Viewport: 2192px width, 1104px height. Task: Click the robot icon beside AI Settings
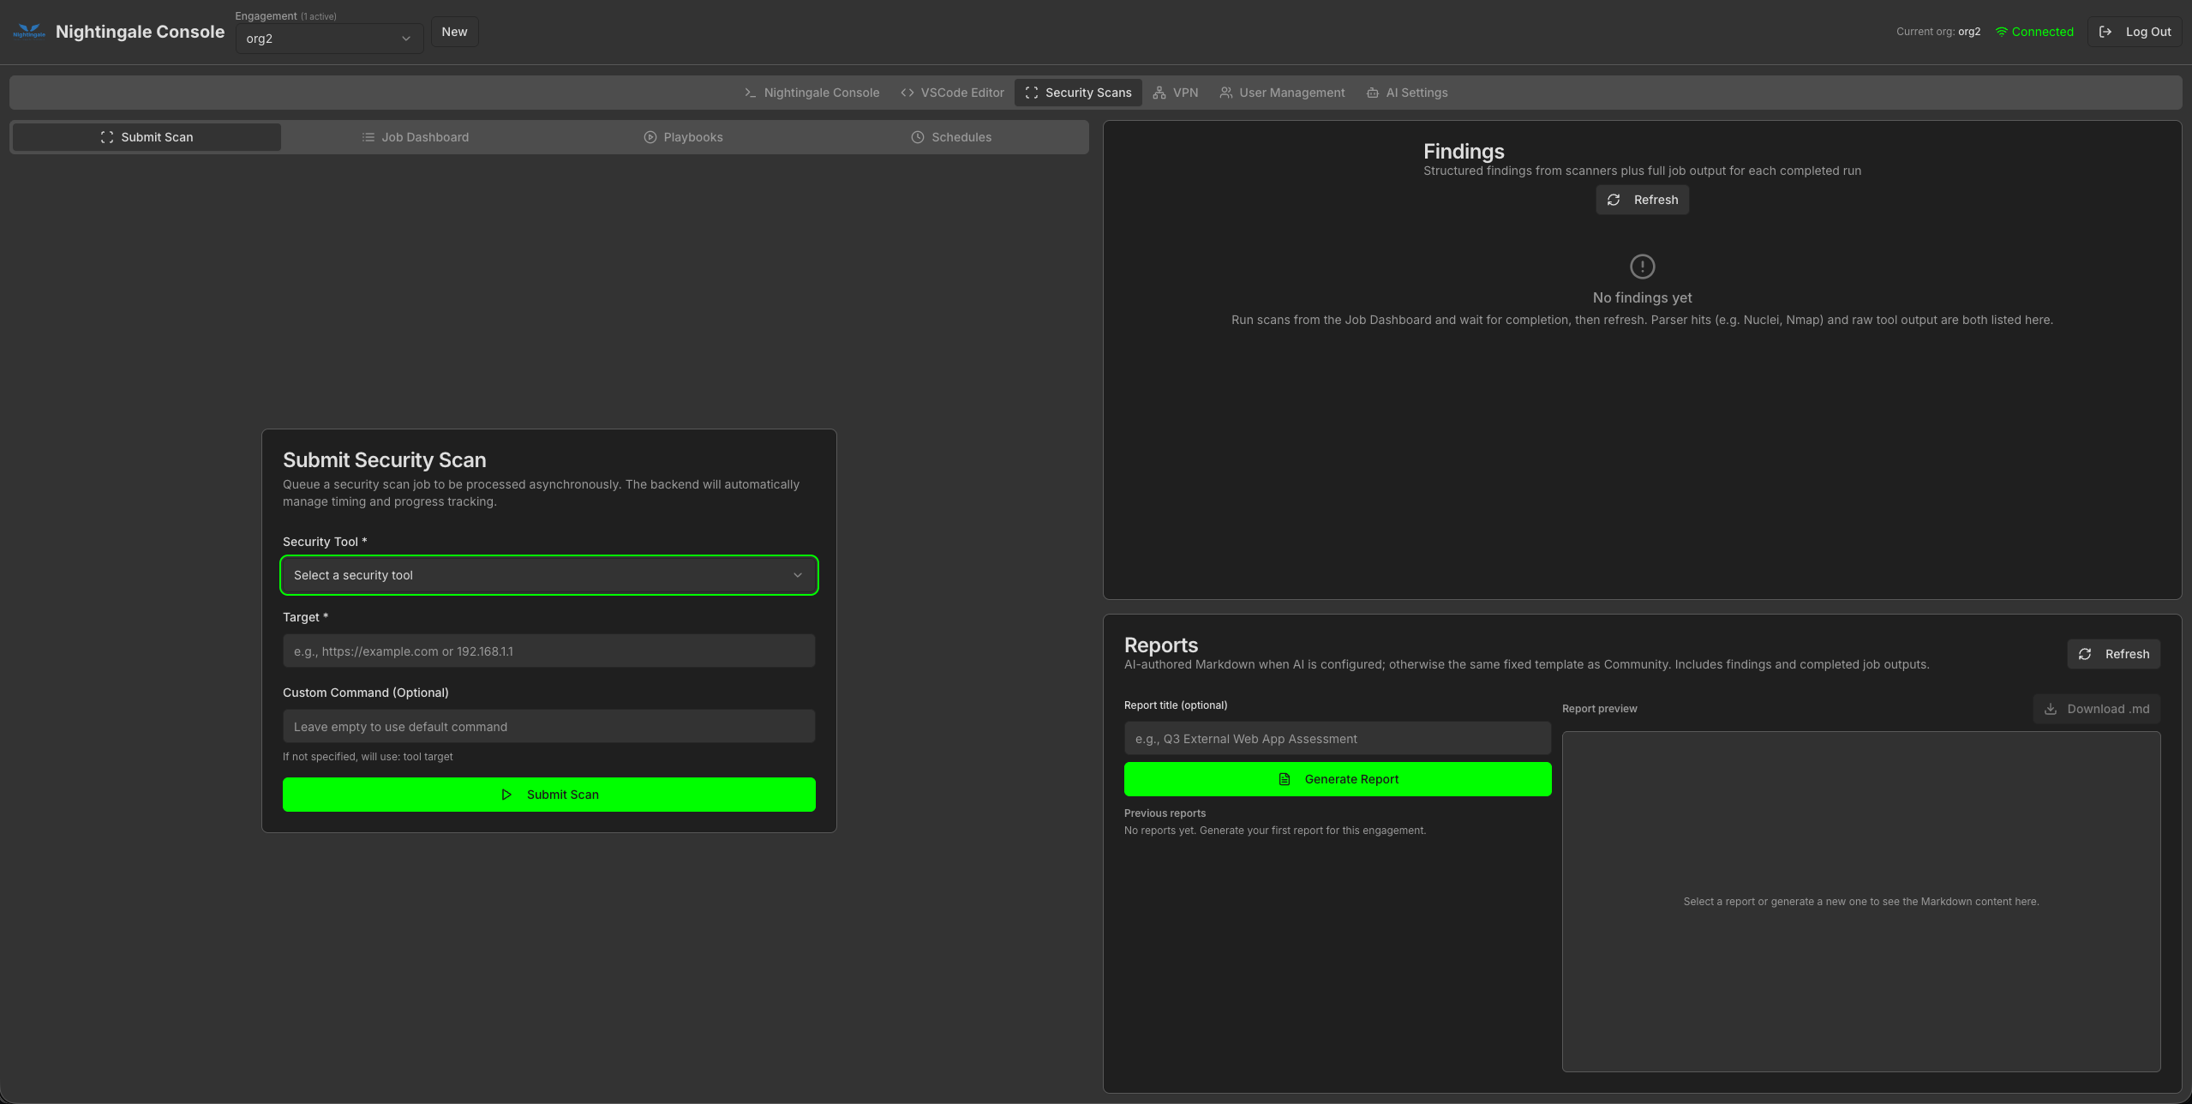1372,93
